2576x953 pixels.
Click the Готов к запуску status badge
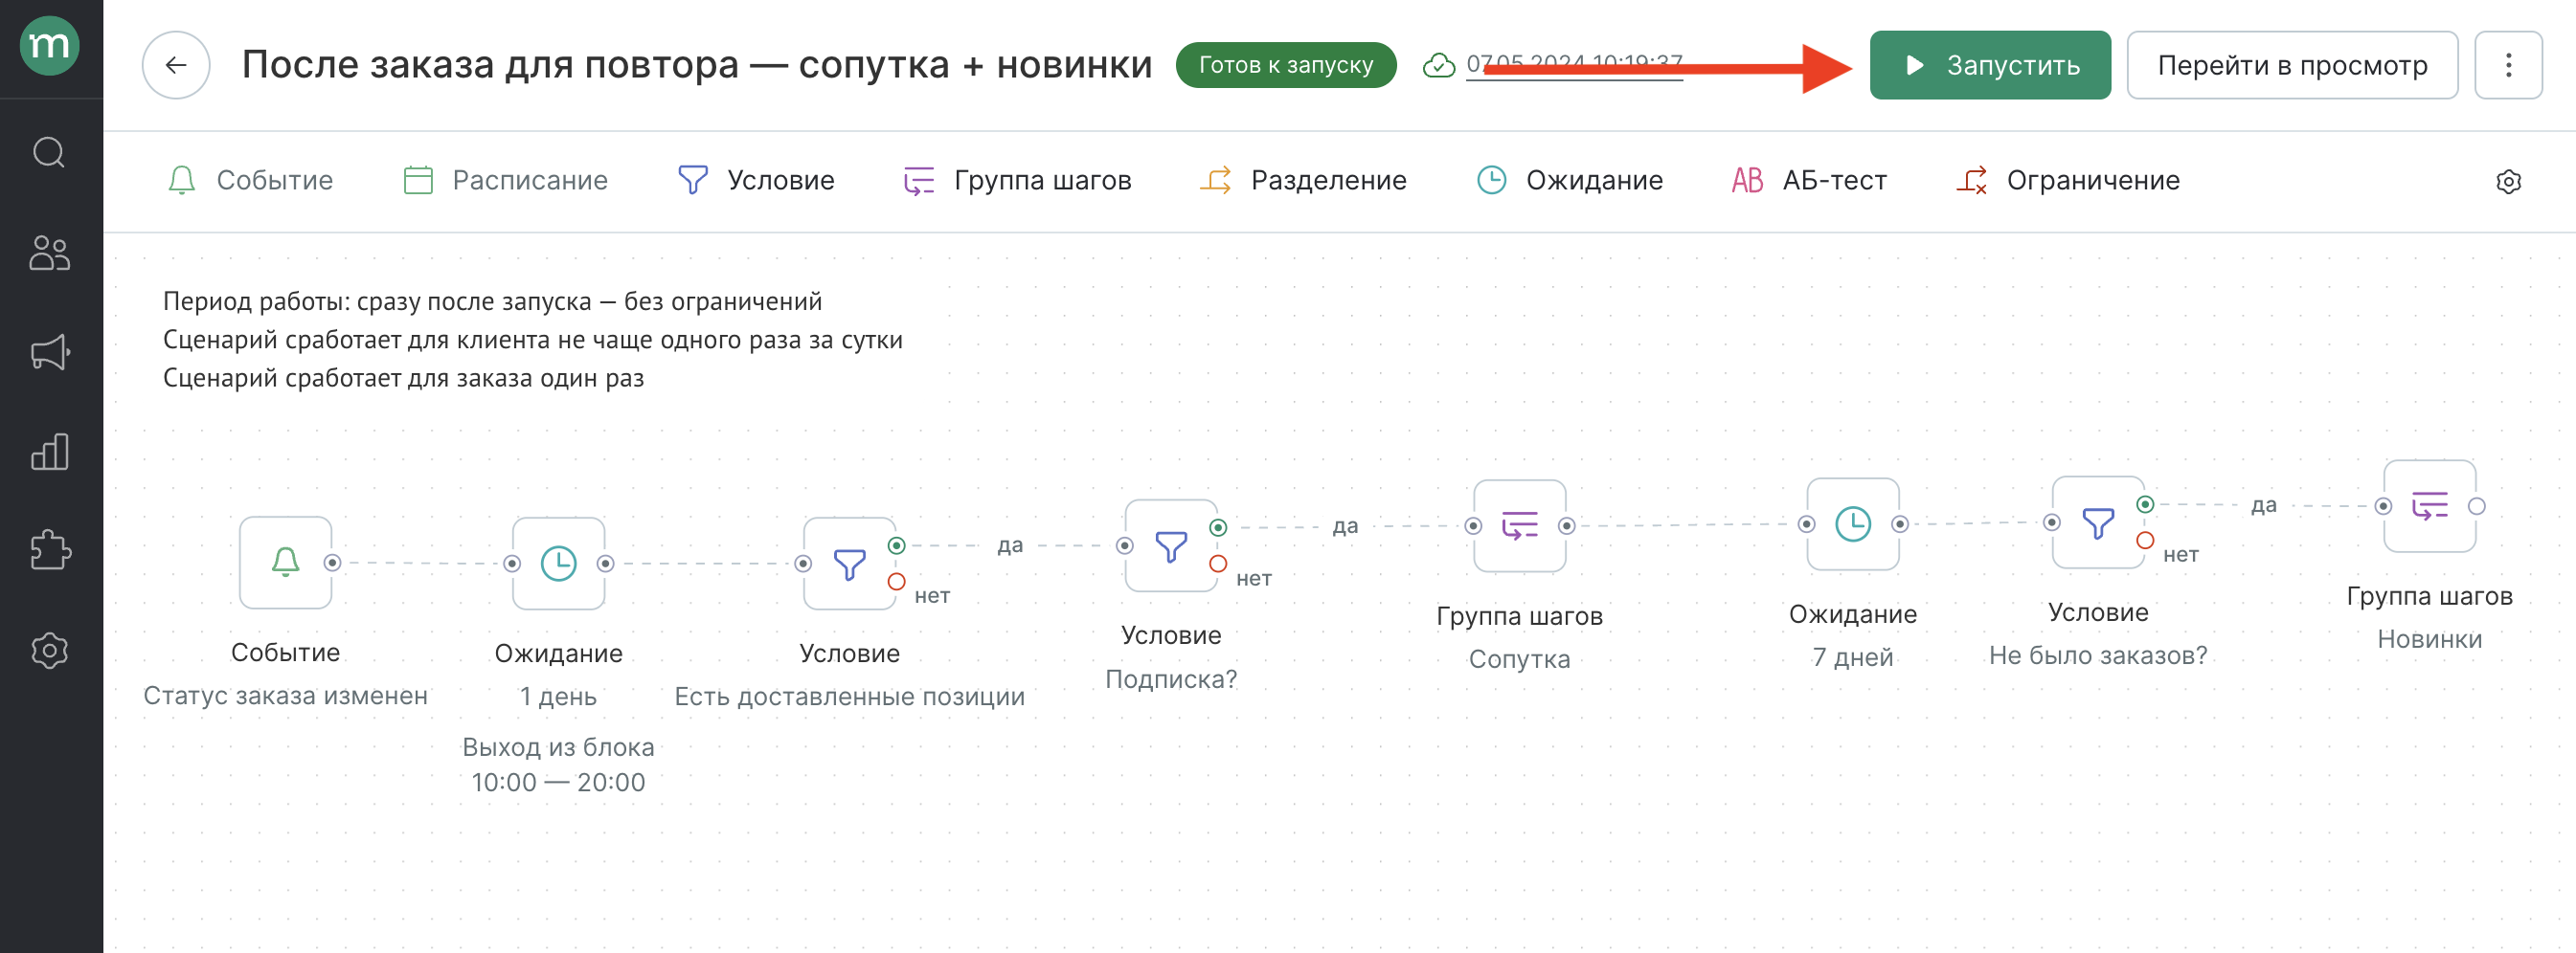[1285, 65]
